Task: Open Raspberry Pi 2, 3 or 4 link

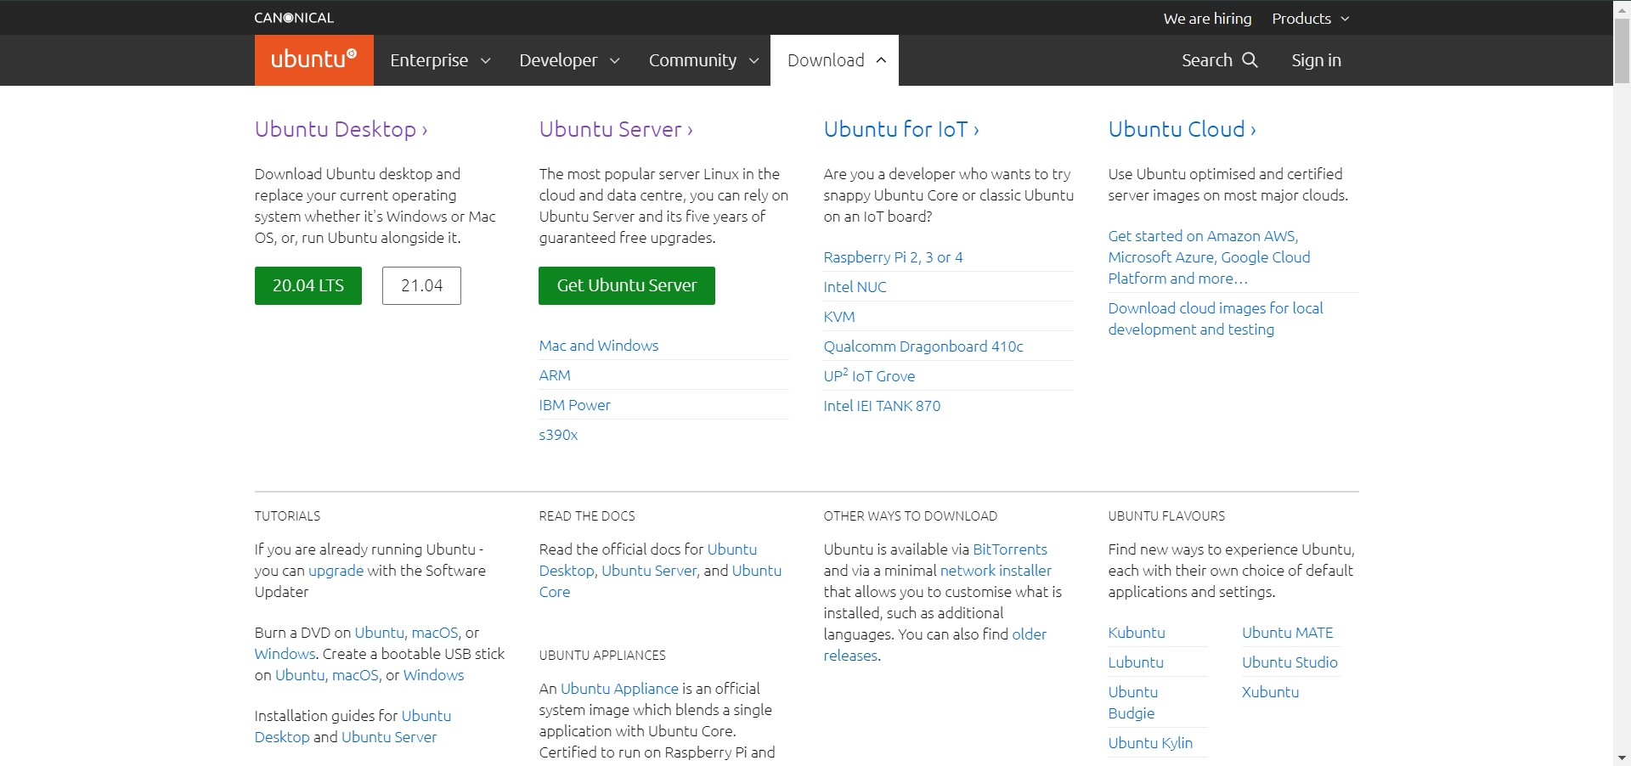Action: (x=893, y=257)
